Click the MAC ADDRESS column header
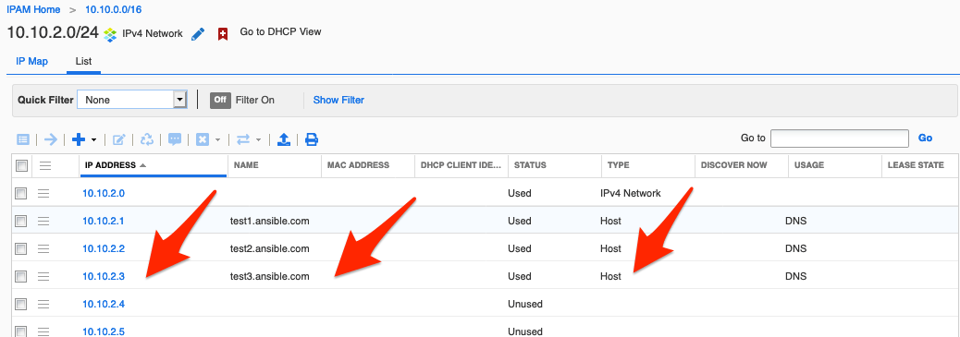This screenshot has width=960, height=337. 368,165
